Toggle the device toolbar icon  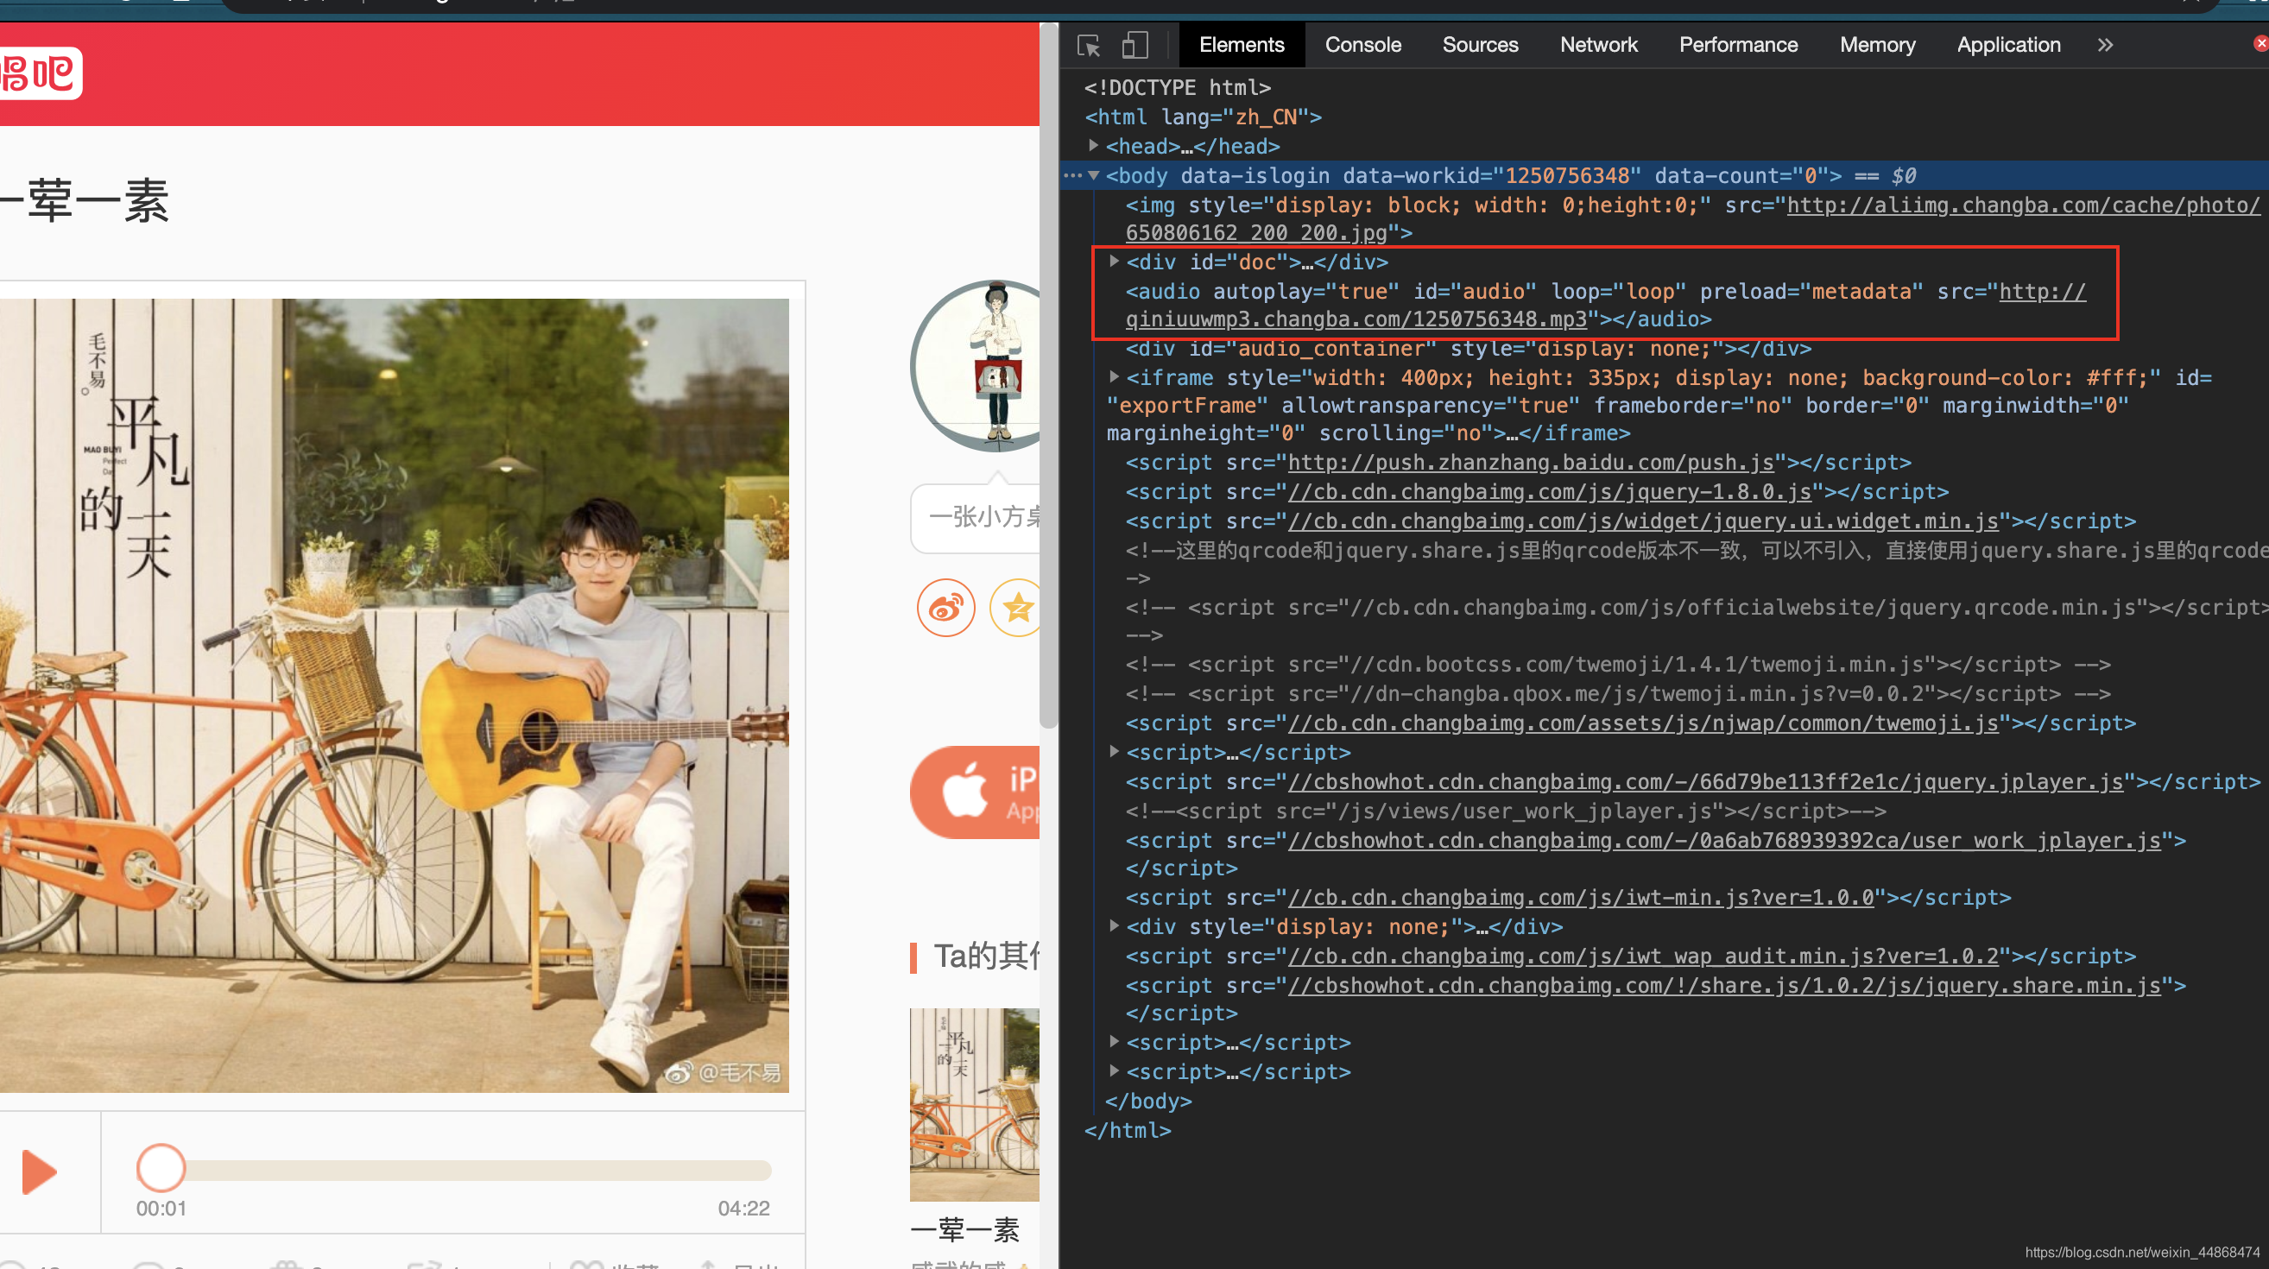(1134, 45)
